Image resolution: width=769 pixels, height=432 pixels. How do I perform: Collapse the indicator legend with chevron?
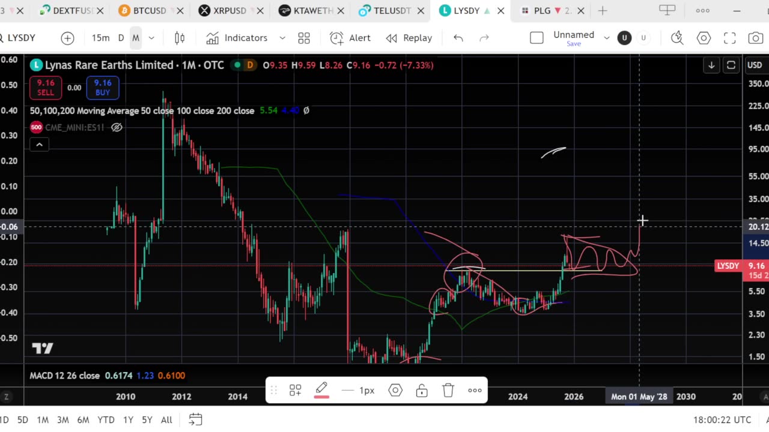pyautogui.click(x=39, y=145)
